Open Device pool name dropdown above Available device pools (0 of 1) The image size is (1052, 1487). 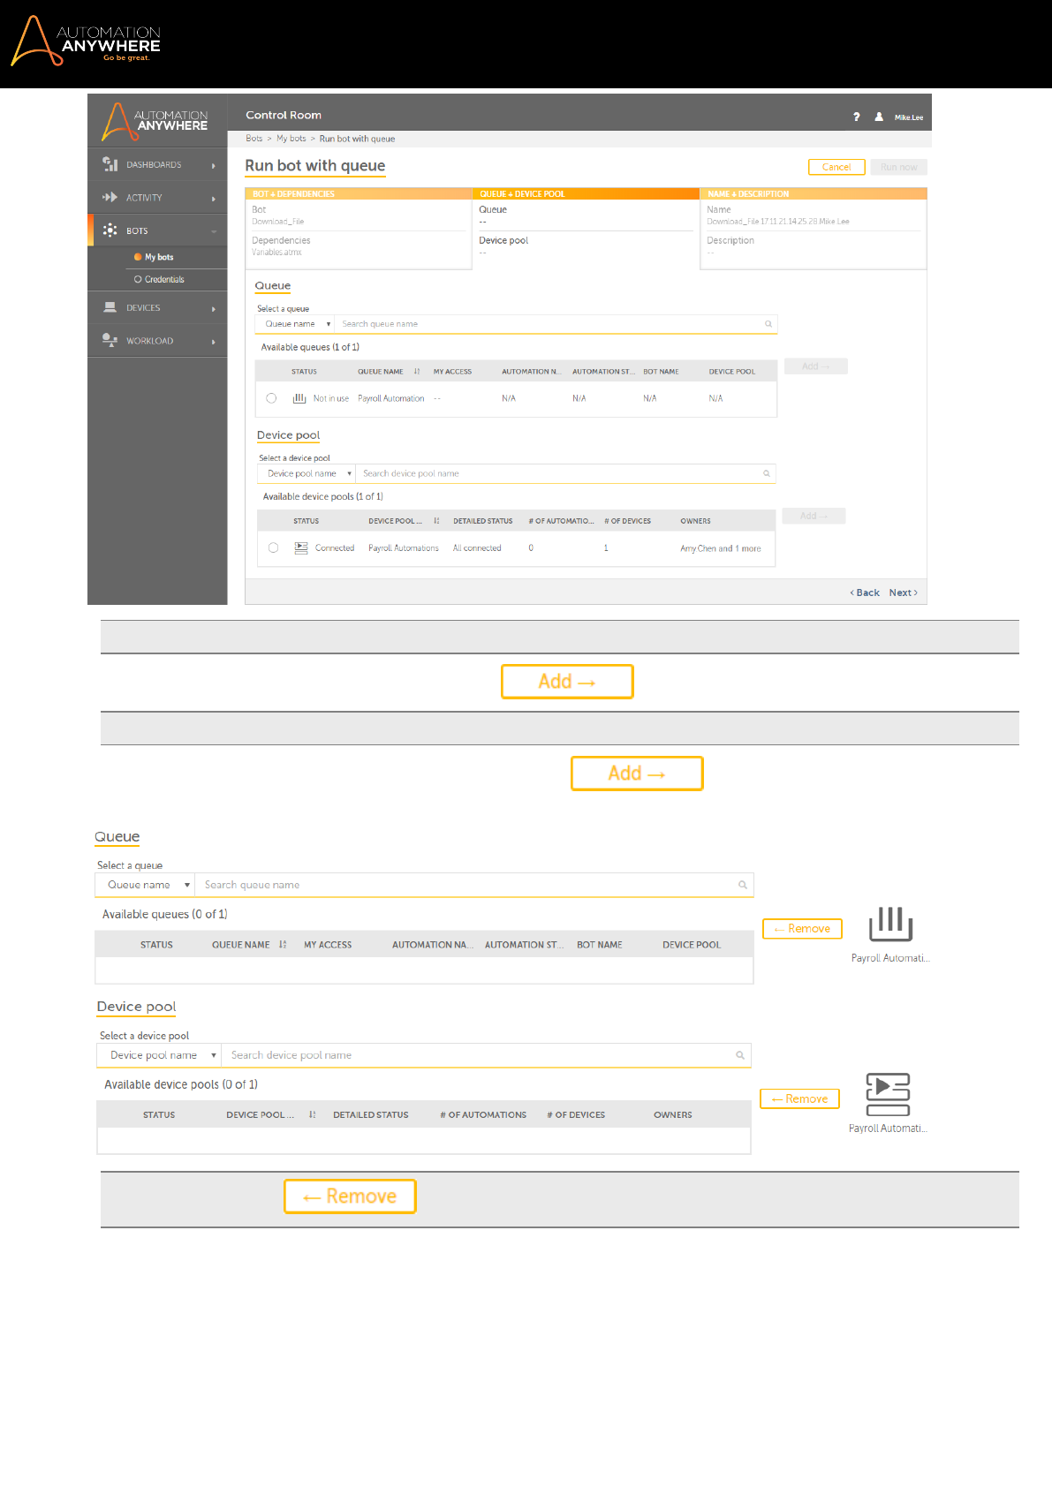(x=160, y=1055)
